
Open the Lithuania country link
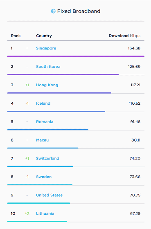pyautogui.click(x=45, y=213)
